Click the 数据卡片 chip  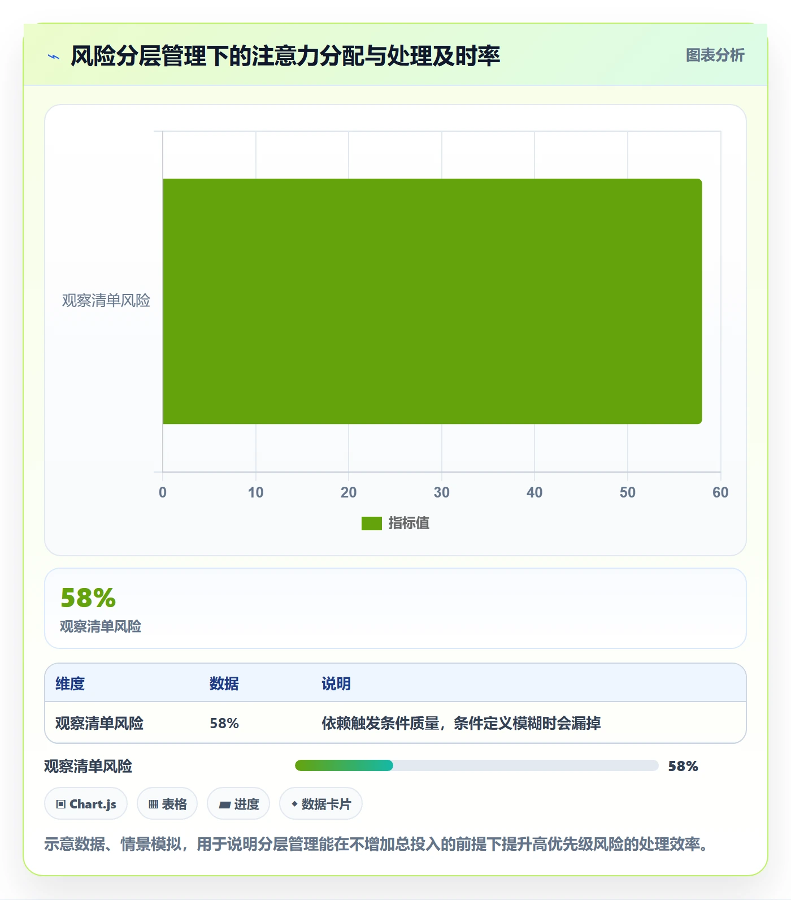pyautogui.click(x=321, y=804)
